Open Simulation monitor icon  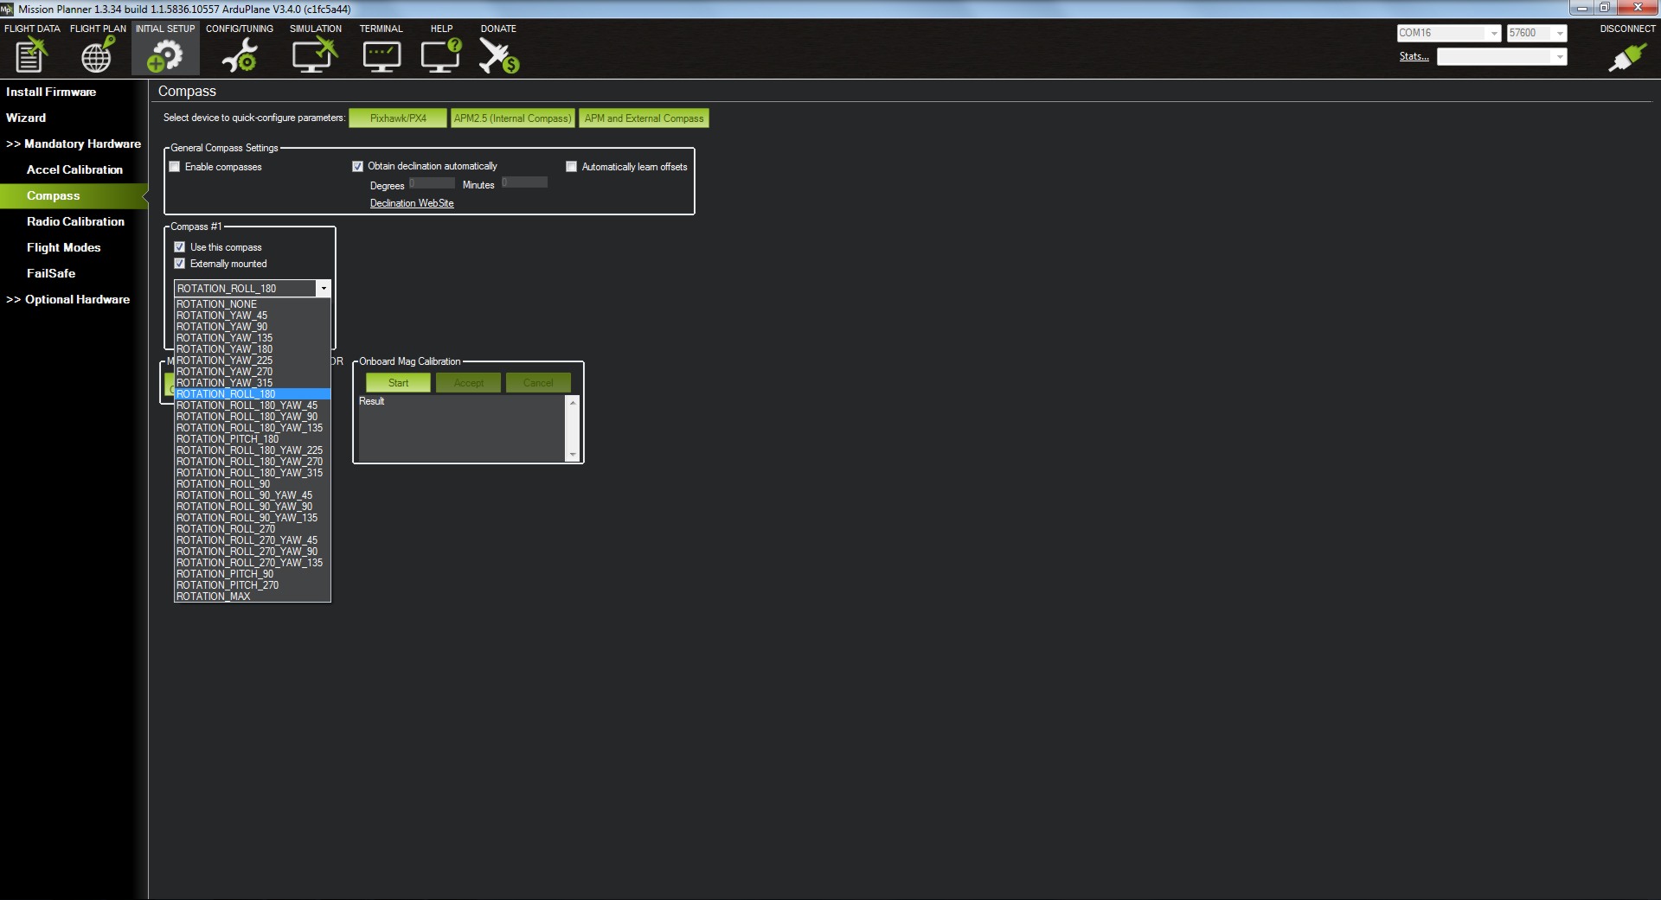pyautogui.click(x=314, y=56)
